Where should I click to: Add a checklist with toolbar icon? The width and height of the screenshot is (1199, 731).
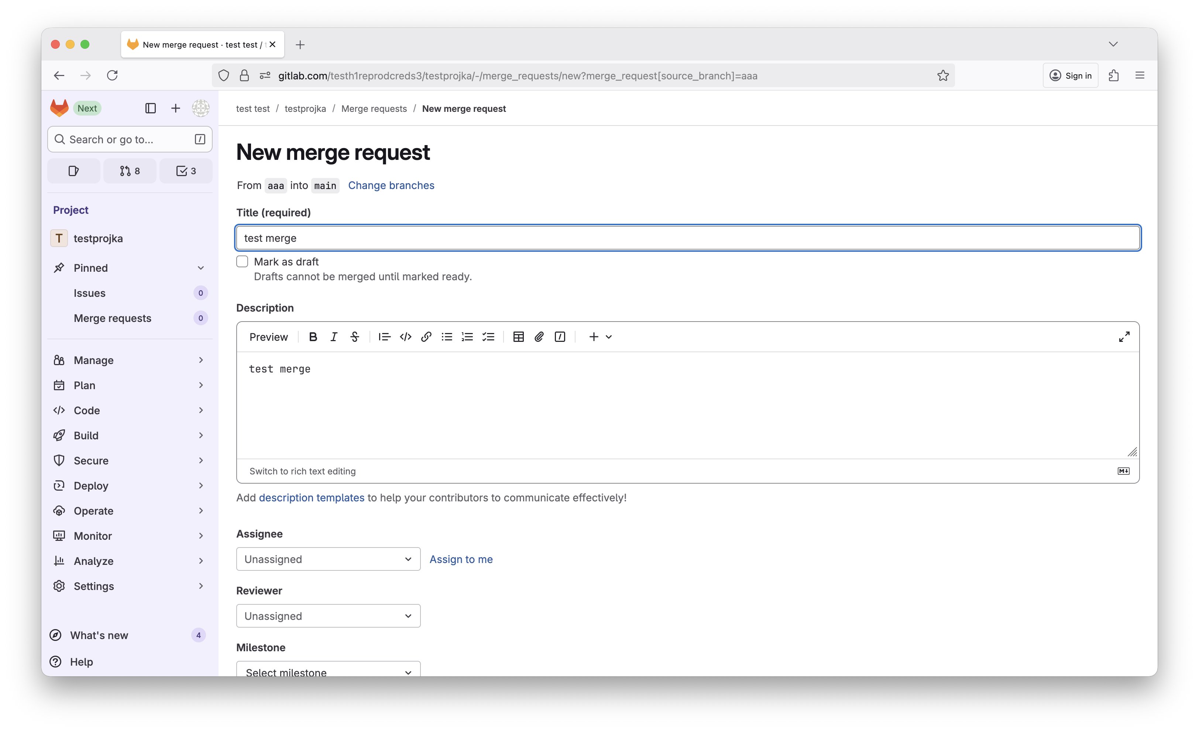(488, 337)
